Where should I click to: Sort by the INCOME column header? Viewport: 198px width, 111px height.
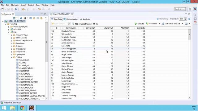coord(122,28)
